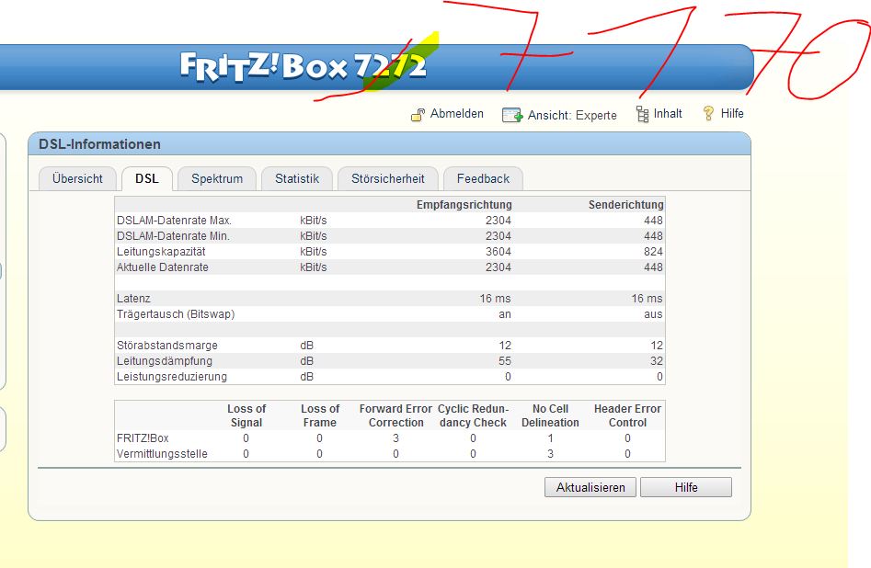871x568 pixels.
Task: Click the Hilfe question mark icon
Action: click(x=708, y=113)
